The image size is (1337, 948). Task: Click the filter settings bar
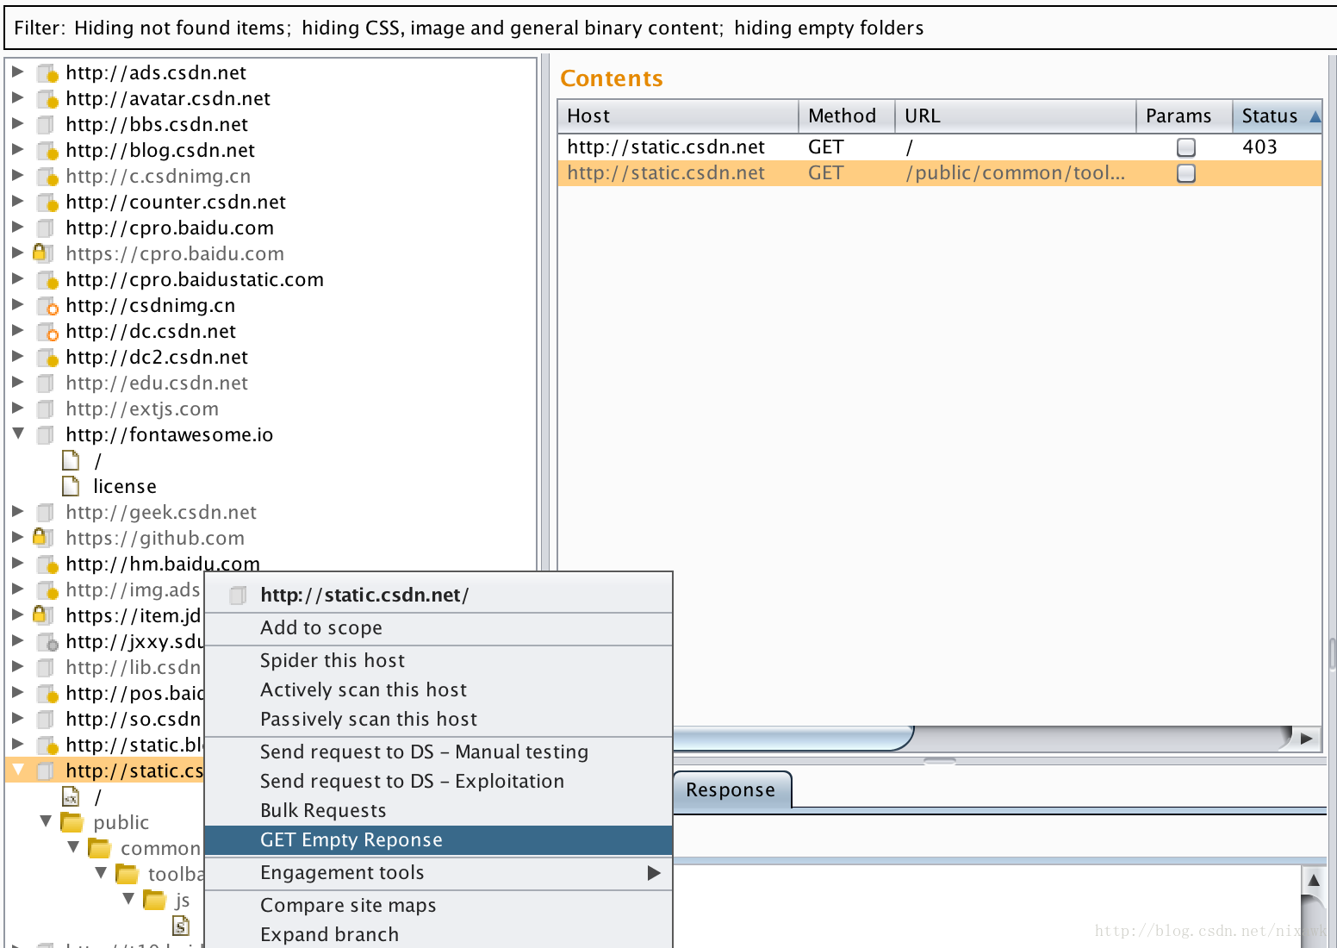coord(668,28)
